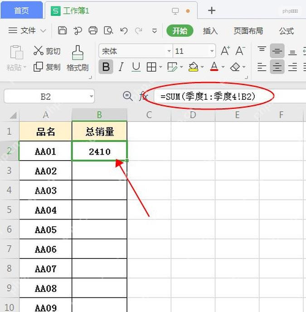Open the 文件 menu chevron
The image size is (306, 312).
(x=43, y=31)
